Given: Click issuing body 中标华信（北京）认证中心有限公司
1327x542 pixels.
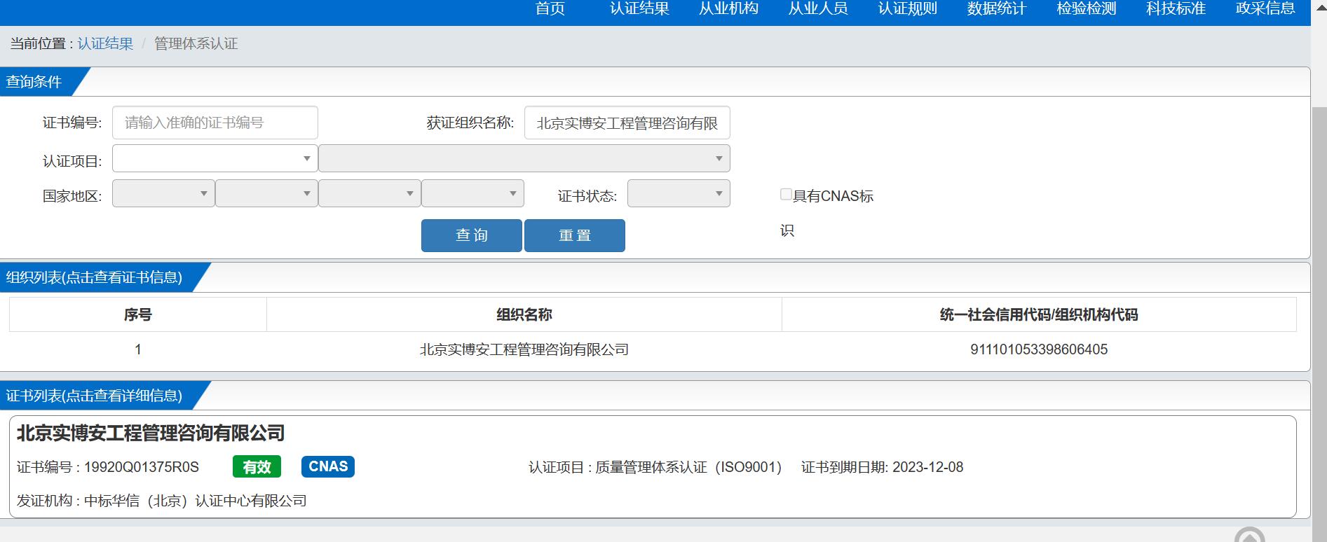Looking at the screenshot, I should tap(196, 501).
